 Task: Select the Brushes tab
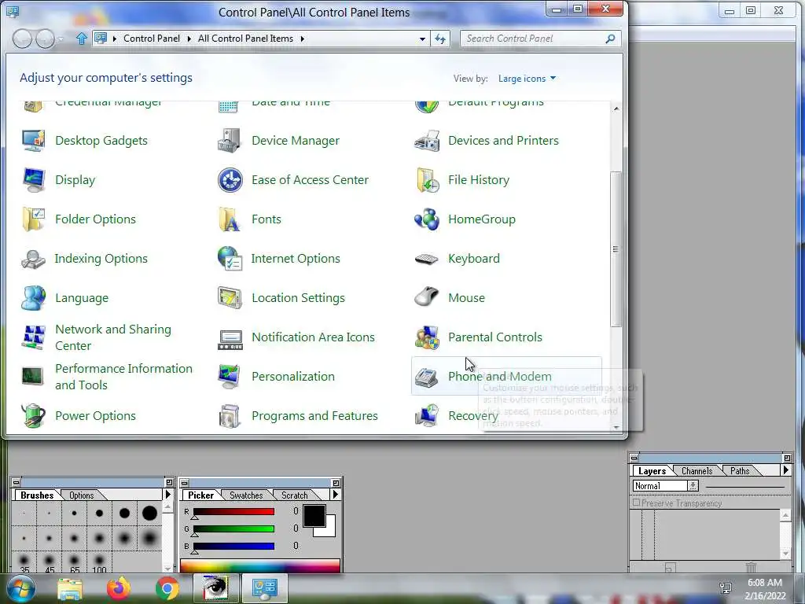(37, 495)
